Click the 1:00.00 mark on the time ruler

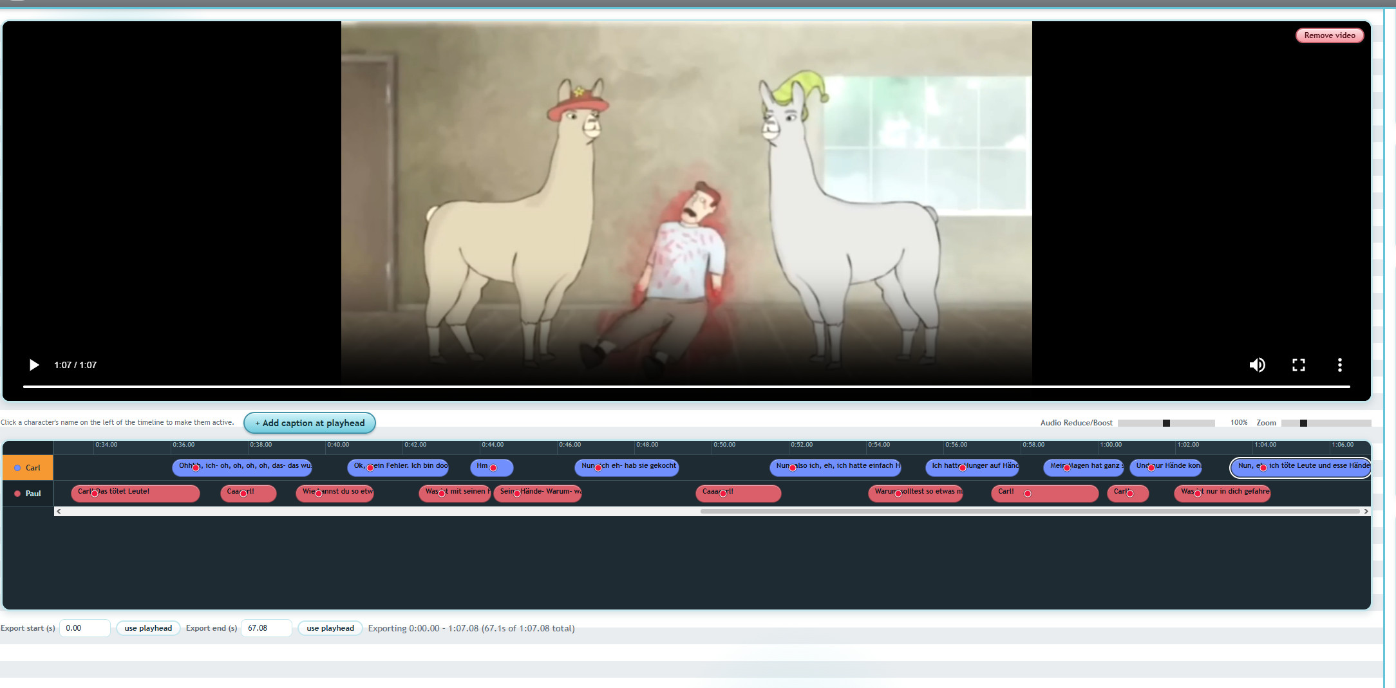(1111, 445)
